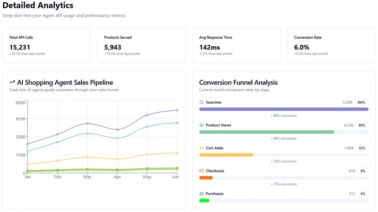Click the Purchases bag icon
The height and width of the screenshot is (212, 378).
(202, 194)
